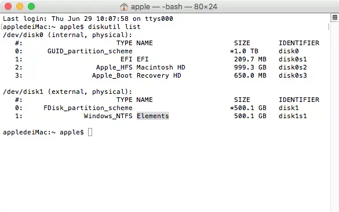Click the Macintosh HD partition name
Image resolution: width=339 pixels, height=212 pixels.
click(161, 67)
